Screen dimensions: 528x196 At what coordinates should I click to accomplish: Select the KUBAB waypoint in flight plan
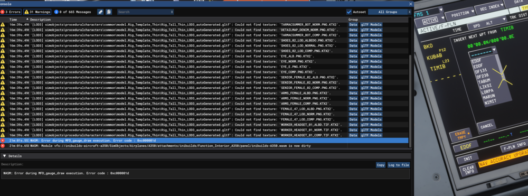tap(435, 57)
